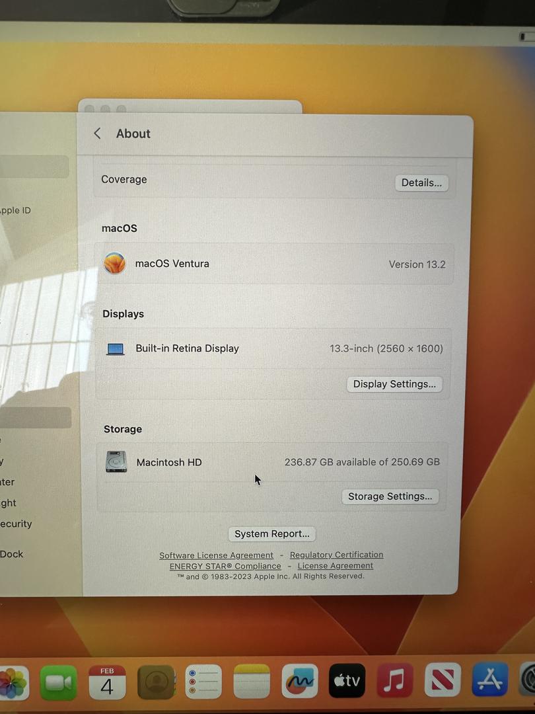Open Storage Settings
Screen dimensions: 535x714
[x=390, y=496]
